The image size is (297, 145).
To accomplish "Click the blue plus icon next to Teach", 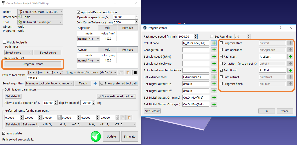I will click(x=95, y=83).
